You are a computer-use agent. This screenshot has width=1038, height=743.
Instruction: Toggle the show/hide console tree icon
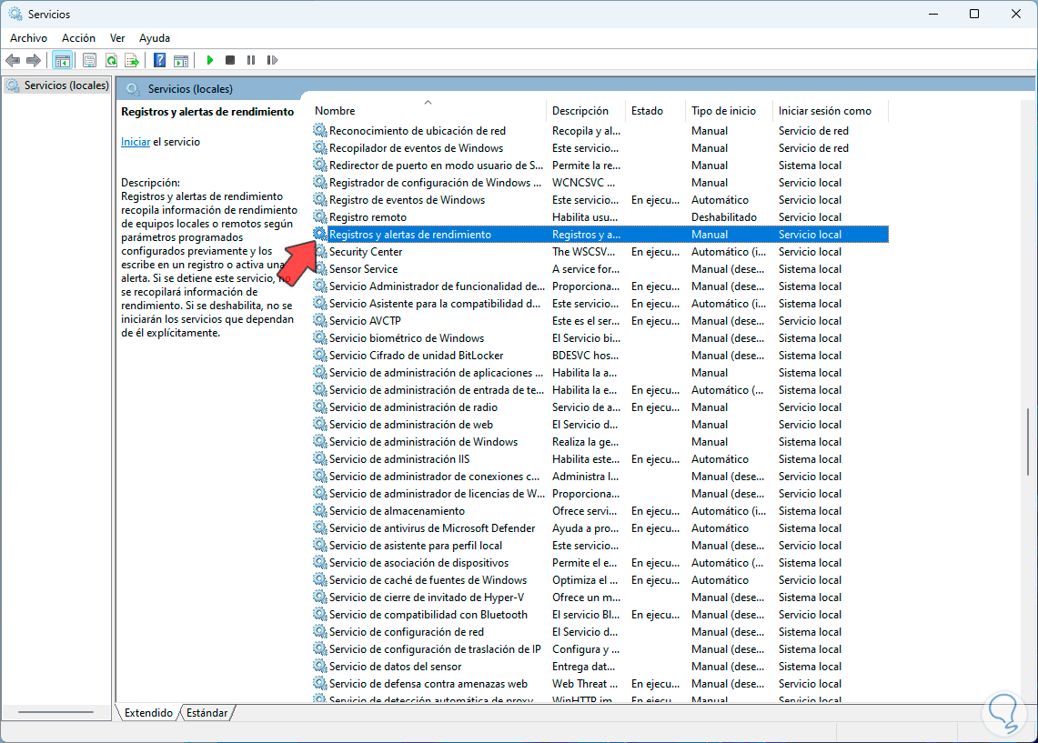pyautogui.click(x=62, y=60)
